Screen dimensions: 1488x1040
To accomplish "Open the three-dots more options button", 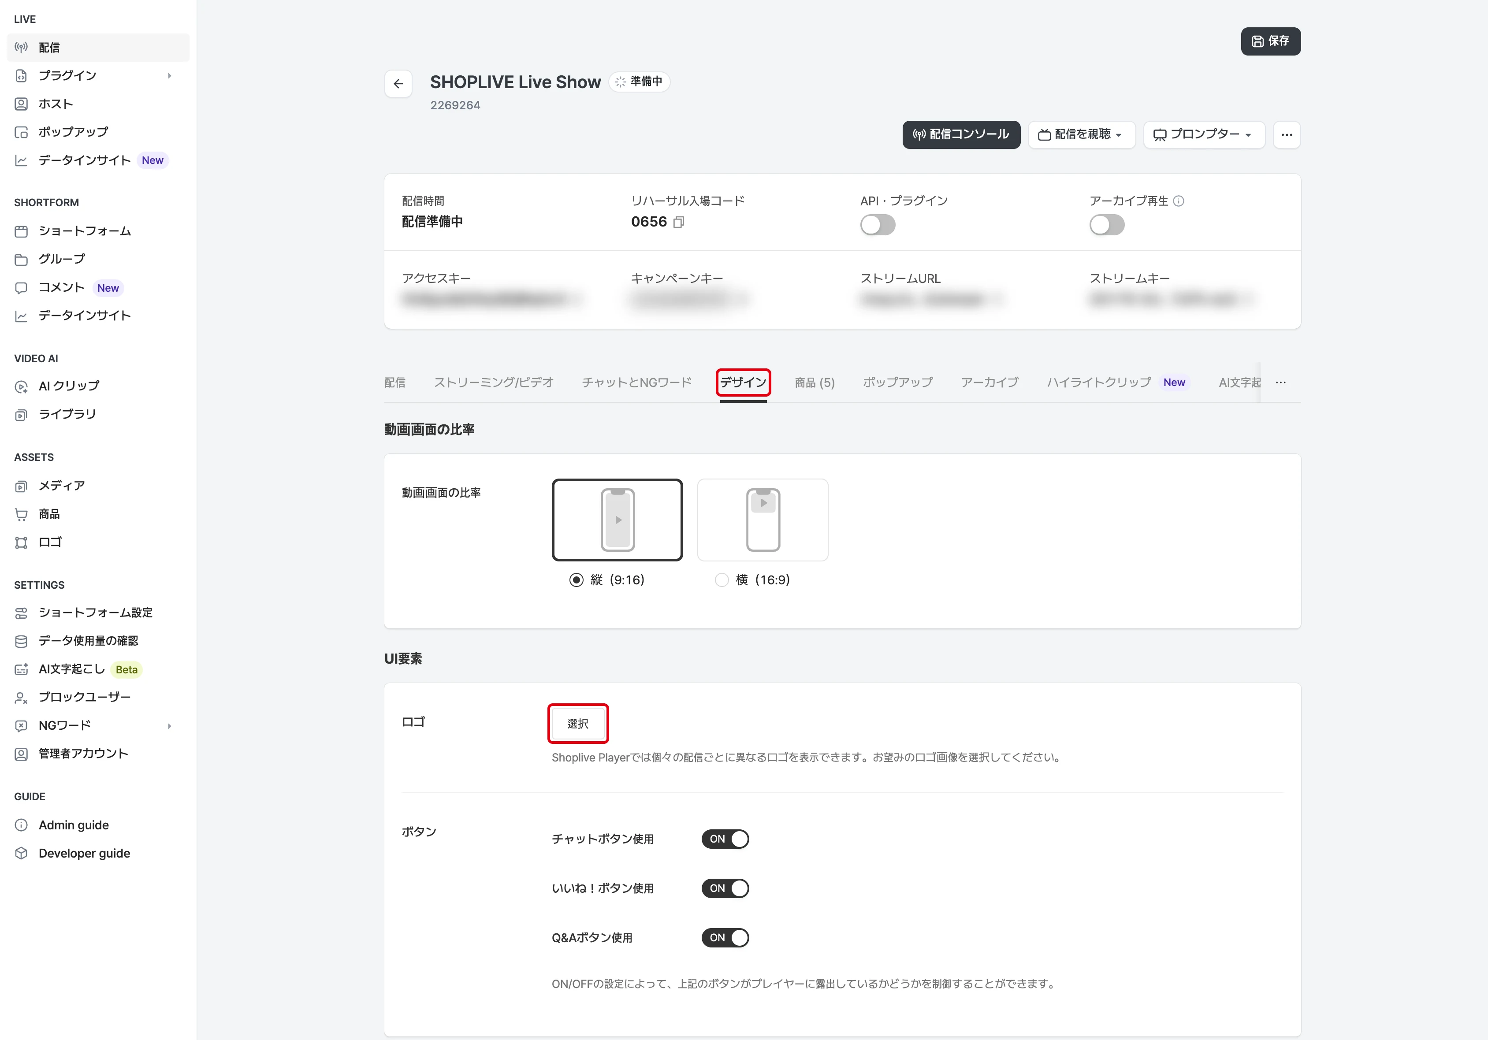I will coord(1287,135).
